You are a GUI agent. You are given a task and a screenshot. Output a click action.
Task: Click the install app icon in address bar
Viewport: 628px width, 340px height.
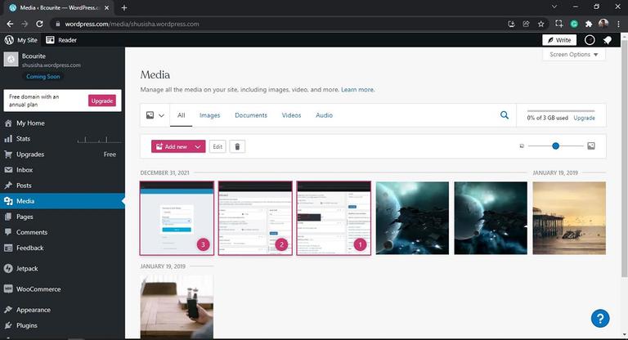coord(511,24)
